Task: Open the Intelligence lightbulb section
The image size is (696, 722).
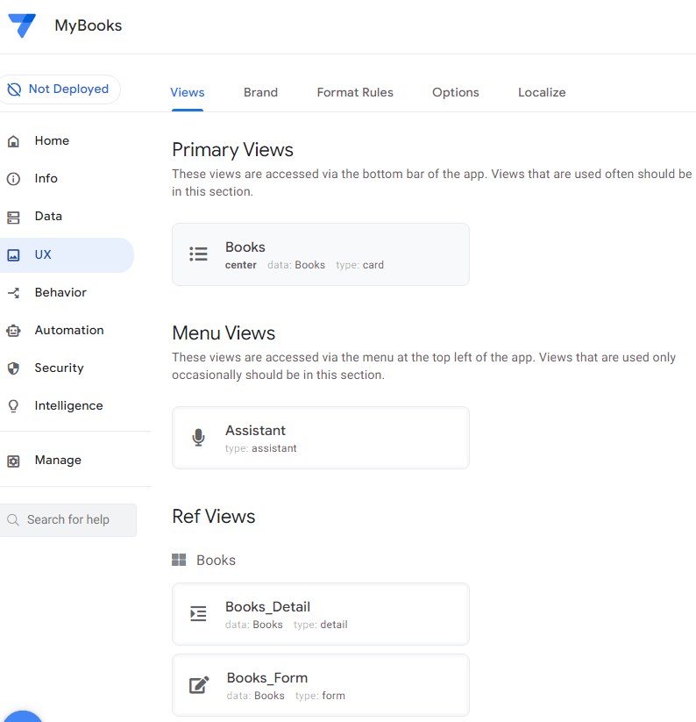Action: [68, 405]
